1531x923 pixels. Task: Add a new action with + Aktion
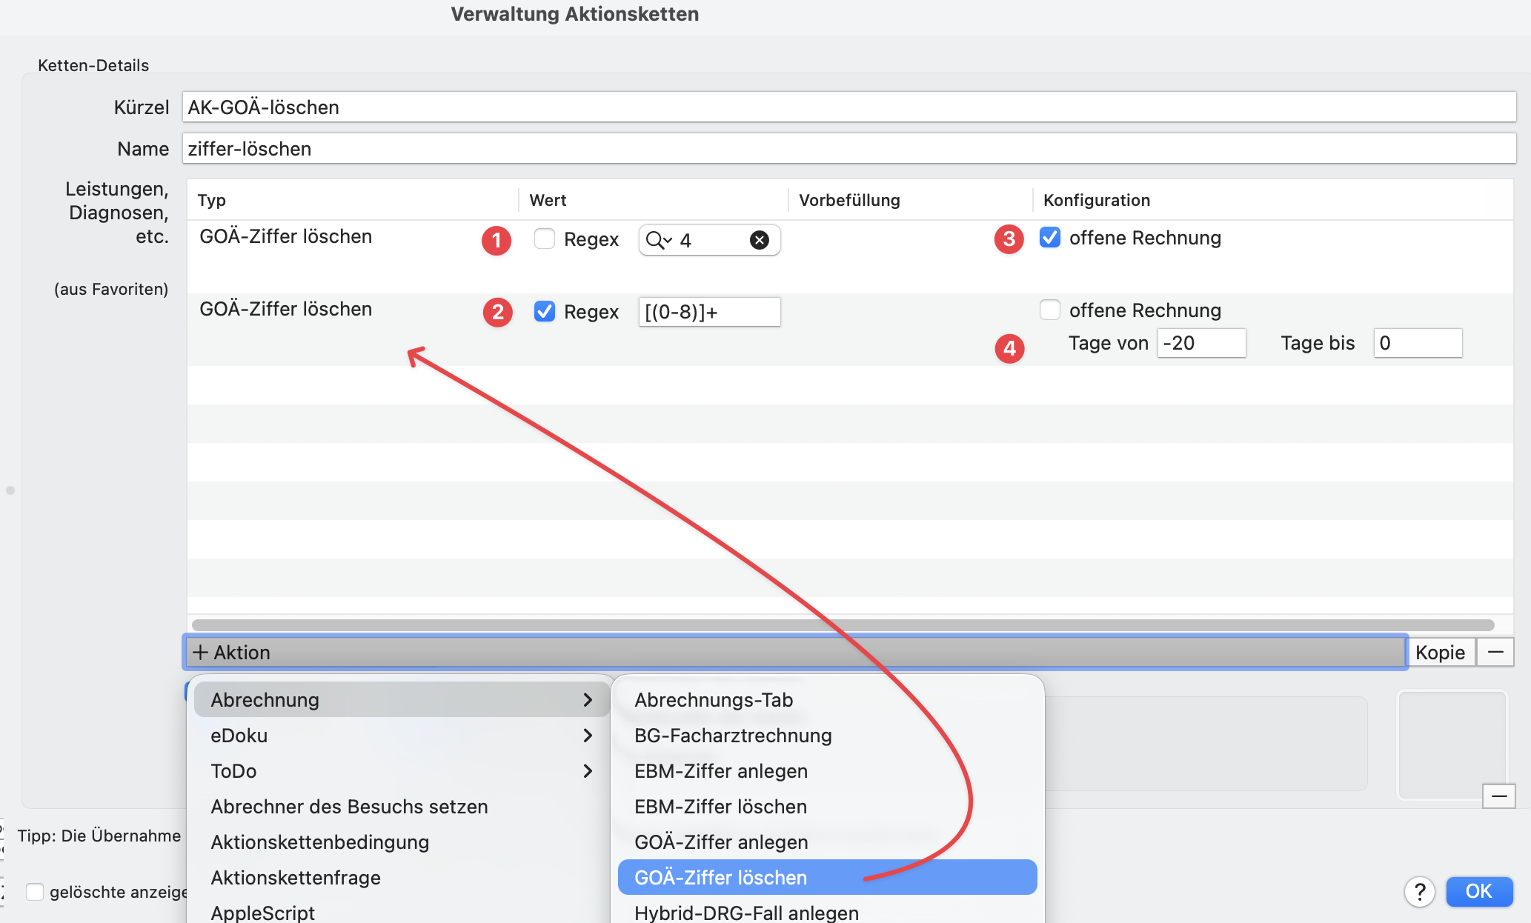click(x=233, y=652)
